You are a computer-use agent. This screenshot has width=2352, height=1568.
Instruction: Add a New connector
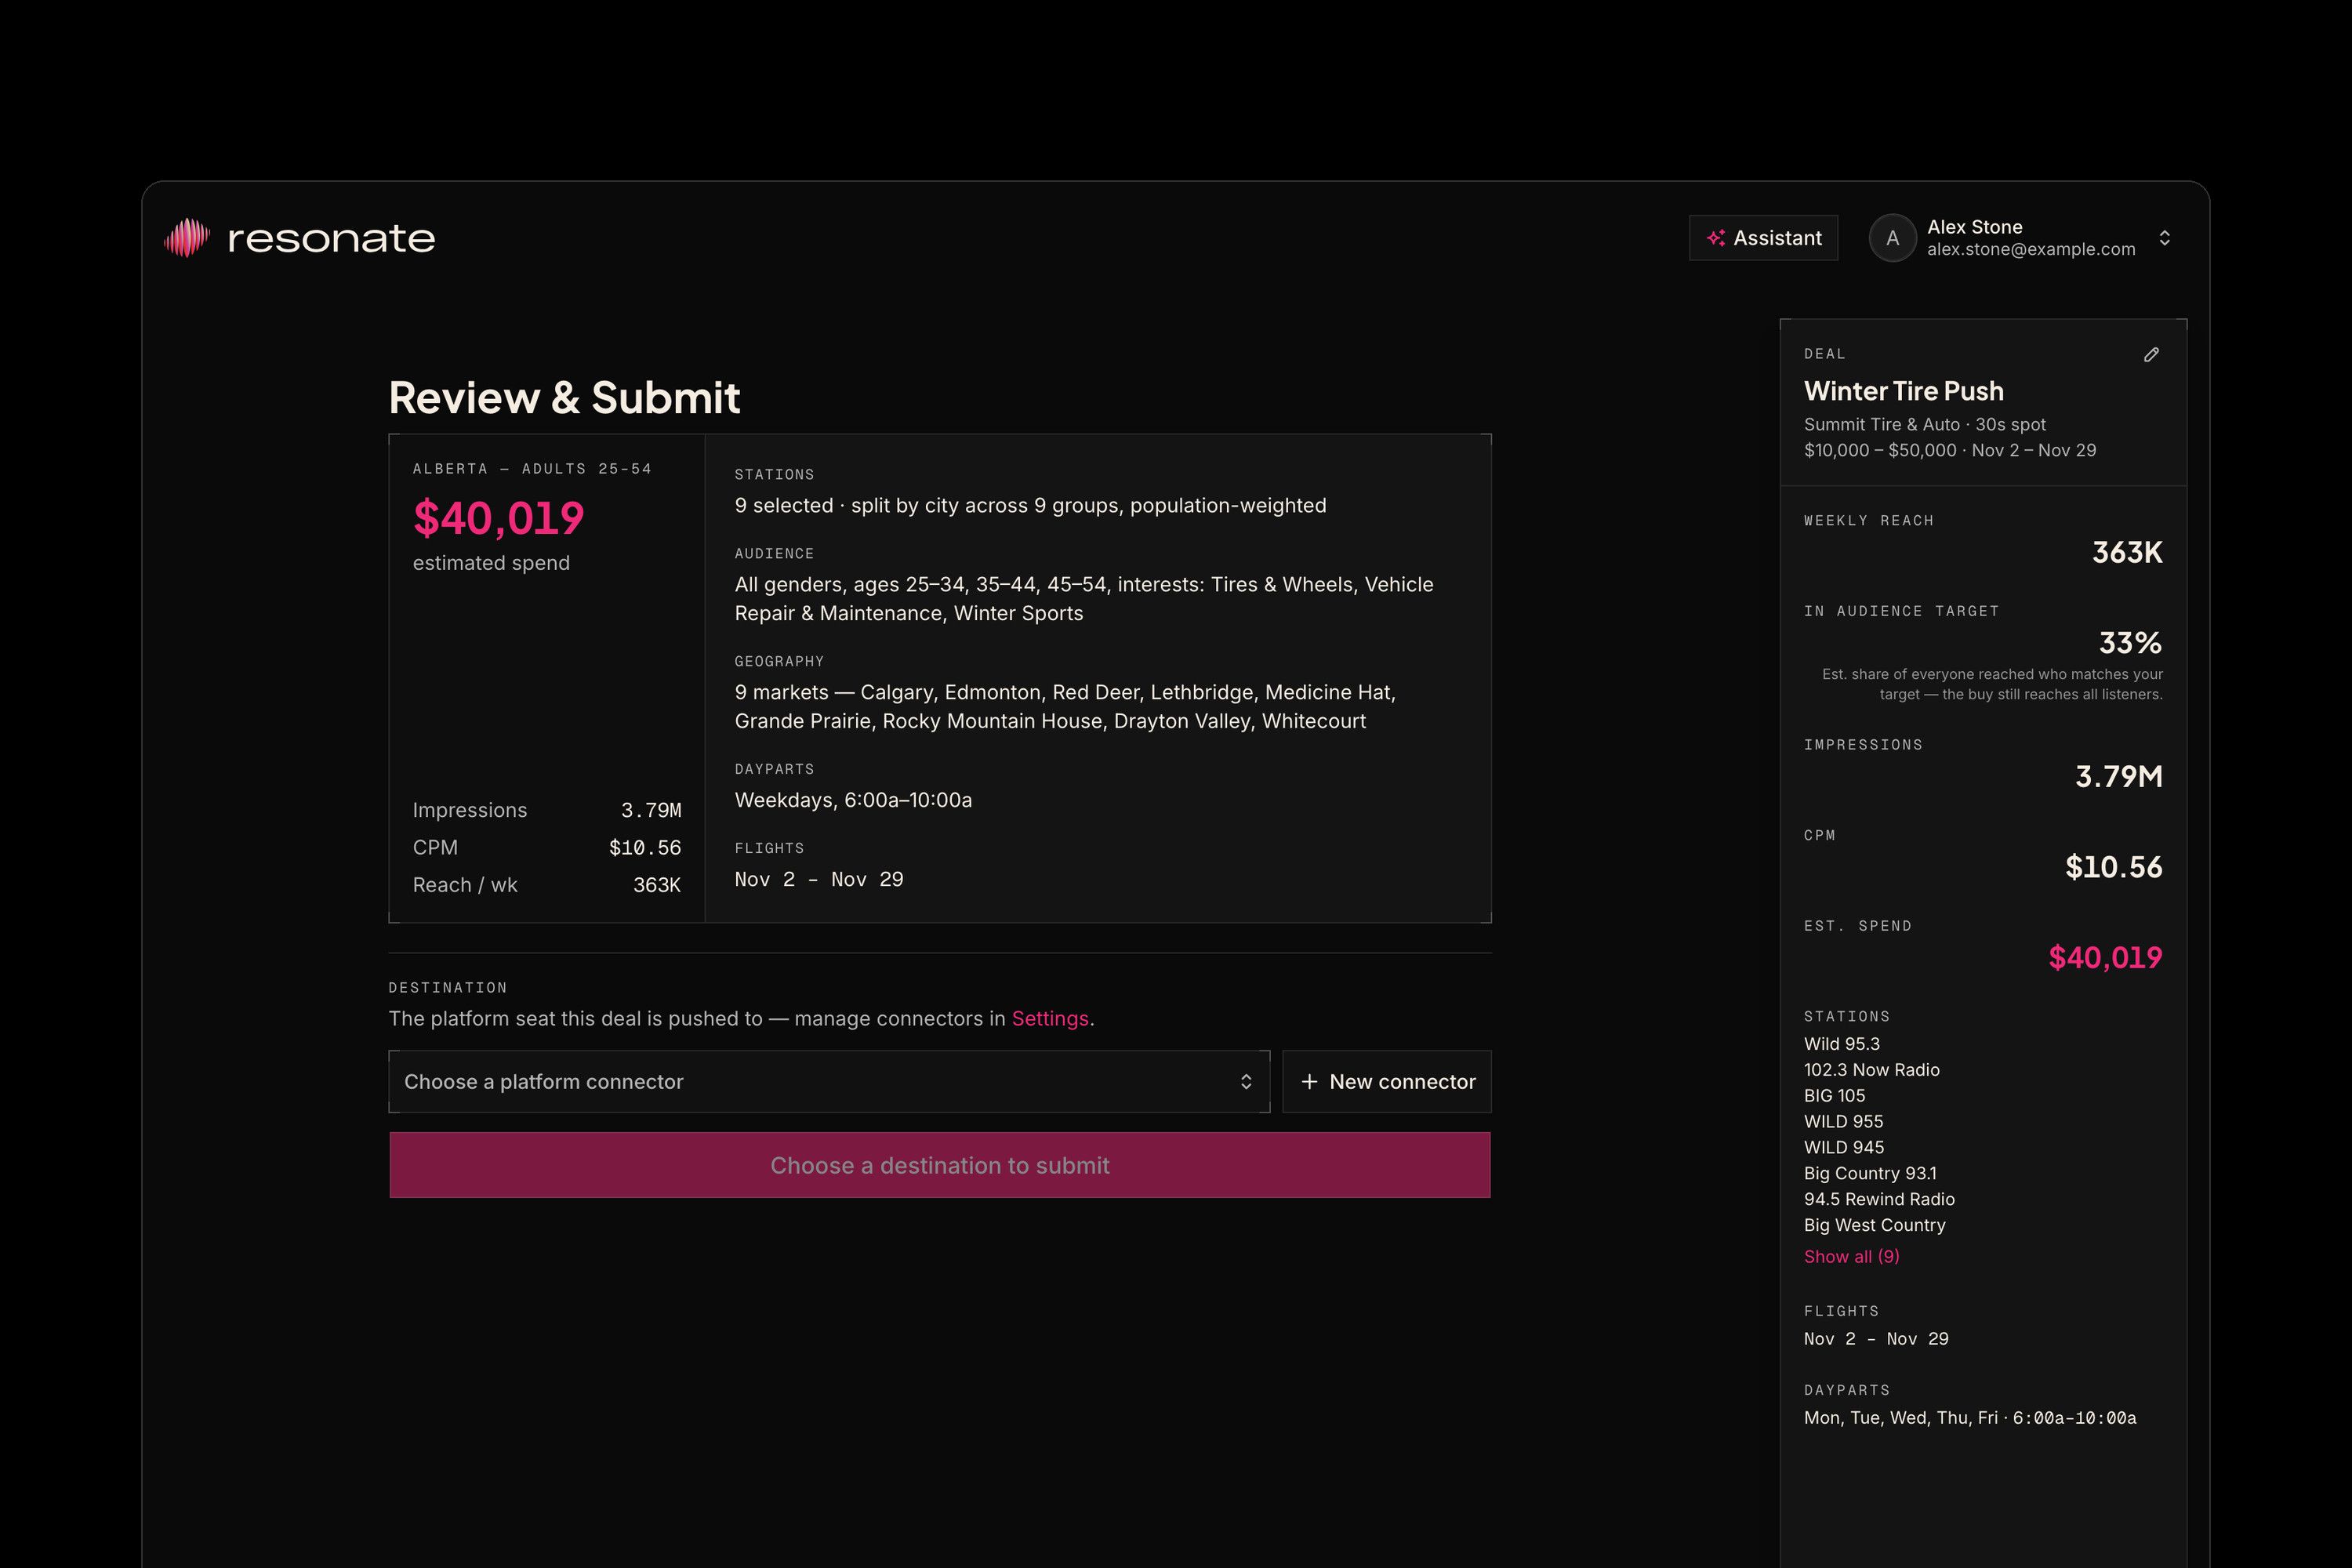click(x=1386, y=1081)
